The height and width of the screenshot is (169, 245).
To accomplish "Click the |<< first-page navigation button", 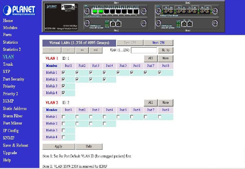I will (x=52, y=50).
